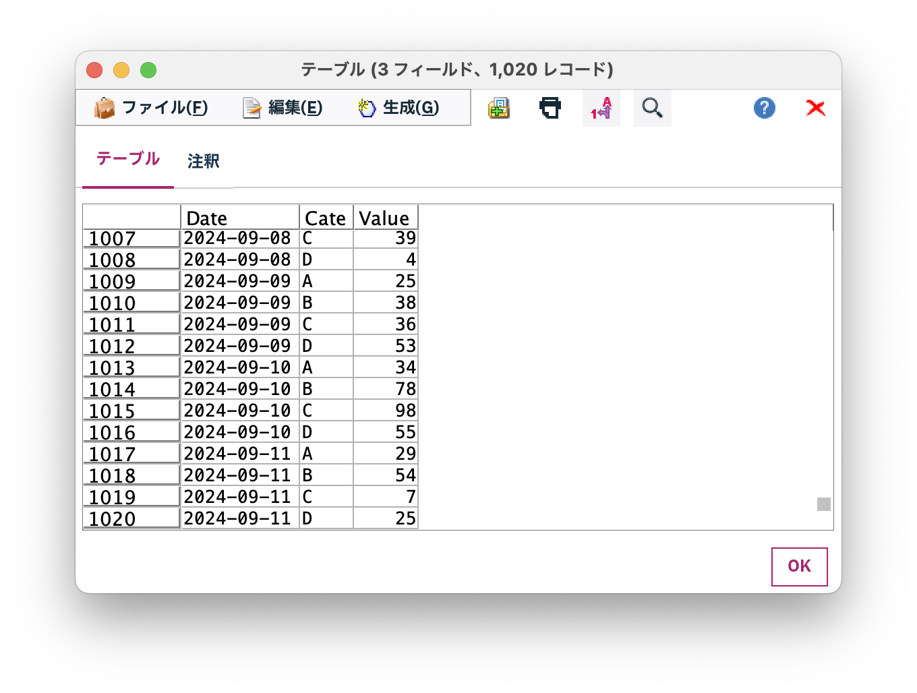Select row header 1010

[131, 302]
